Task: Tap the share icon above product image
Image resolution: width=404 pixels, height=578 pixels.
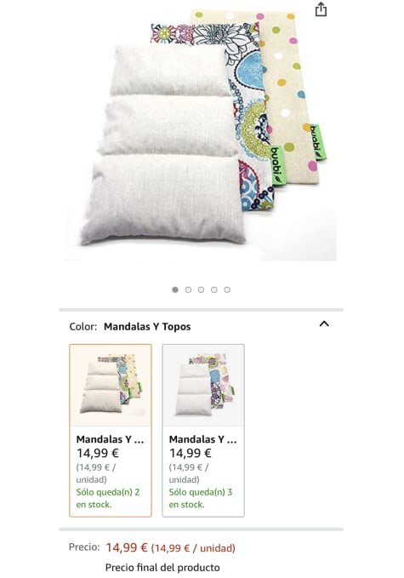Action: pyautogui.click(x=321, y=9)
